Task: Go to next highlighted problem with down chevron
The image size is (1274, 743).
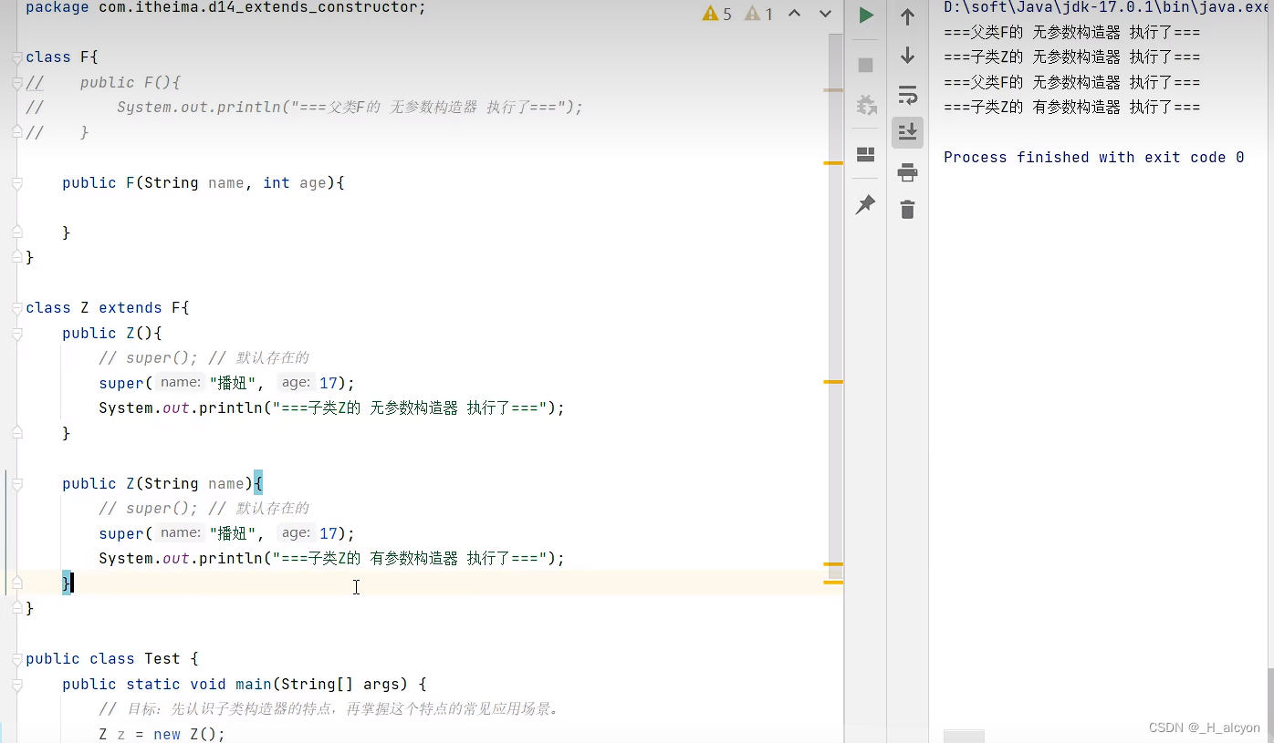Action: point(825,14)
